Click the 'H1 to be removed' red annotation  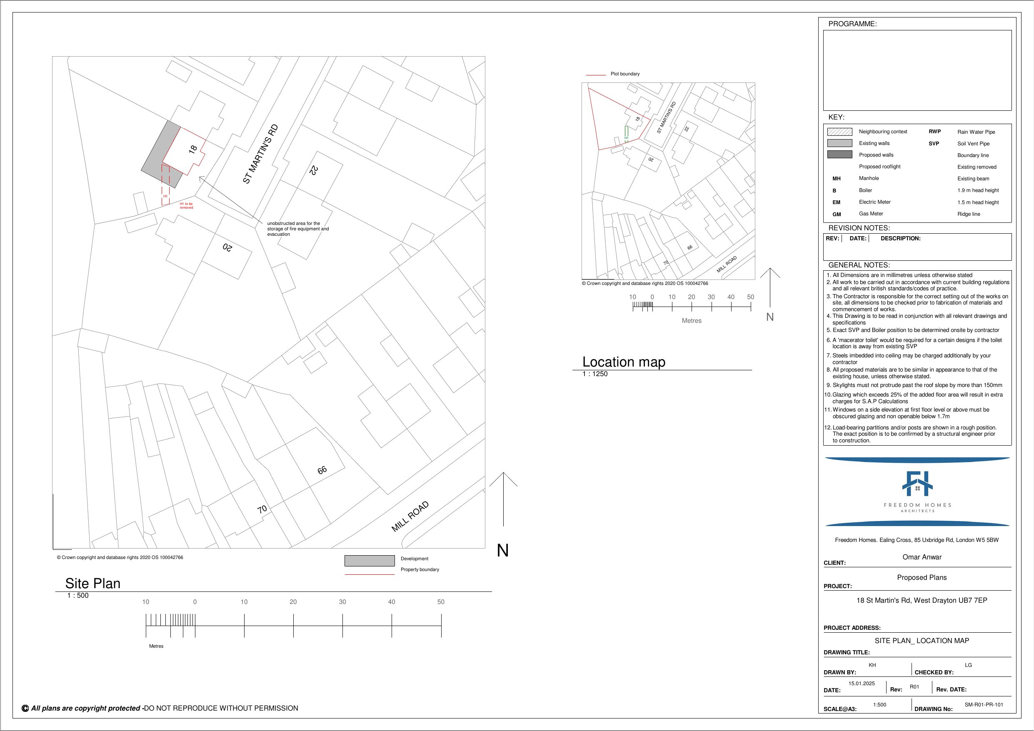coord(186,206)
